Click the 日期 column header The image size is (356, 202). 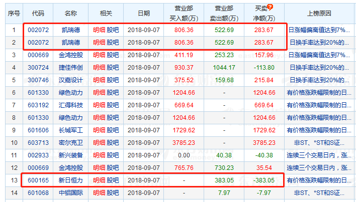pyautogui.click(x=144, y=13)
